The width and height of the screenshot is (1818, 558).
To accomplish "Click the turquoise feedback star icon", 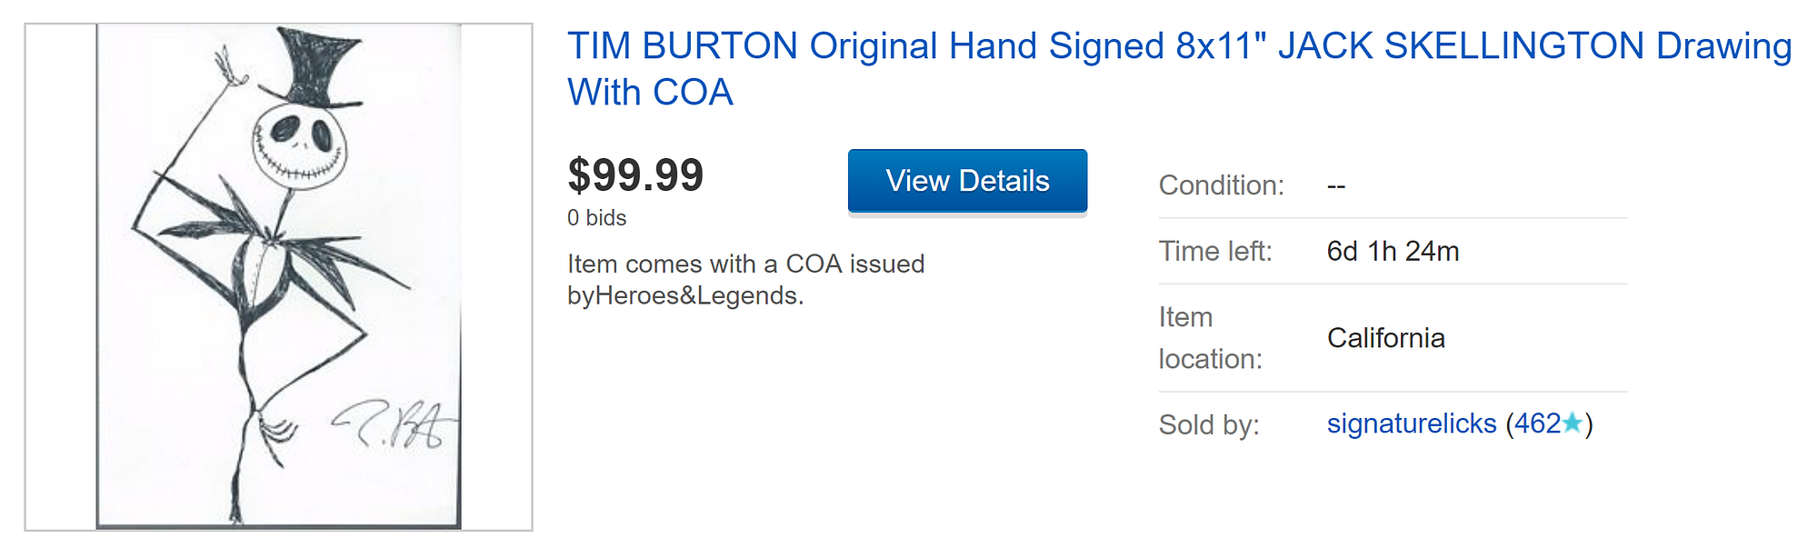I will (1573, 423).
